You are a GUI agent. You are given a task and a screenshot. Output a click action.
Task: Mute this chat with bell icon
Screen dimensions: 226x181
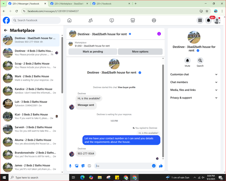(x=187, y=61)
